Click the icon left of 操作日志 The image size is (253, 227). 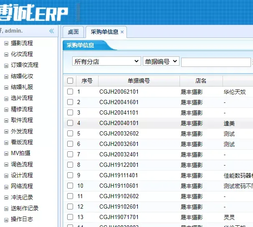point(6,219)
